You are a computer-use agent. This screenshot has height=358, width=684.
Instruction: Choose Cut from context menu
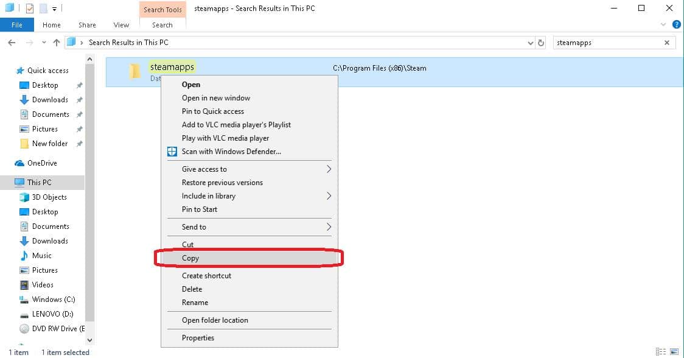[250, 245]
